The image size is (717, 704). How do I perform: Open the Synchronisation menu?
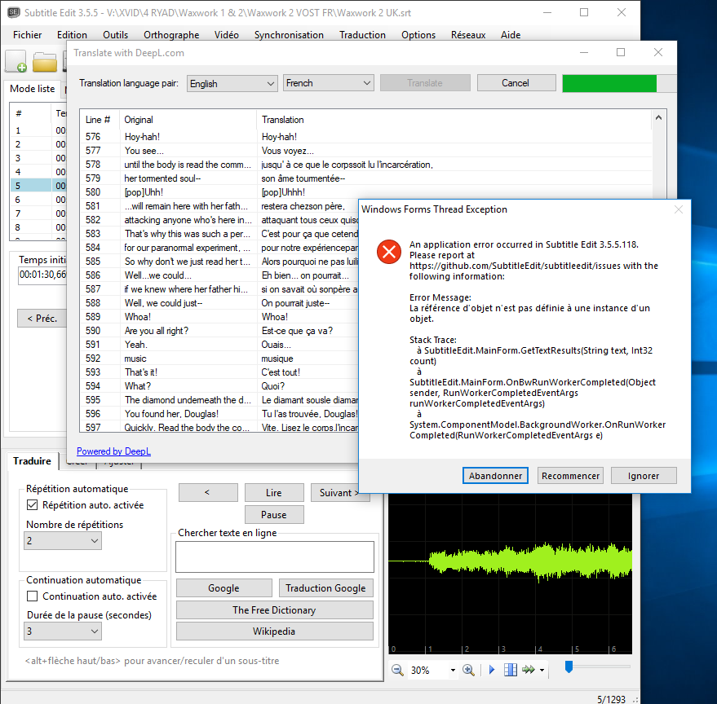point(289,35)
